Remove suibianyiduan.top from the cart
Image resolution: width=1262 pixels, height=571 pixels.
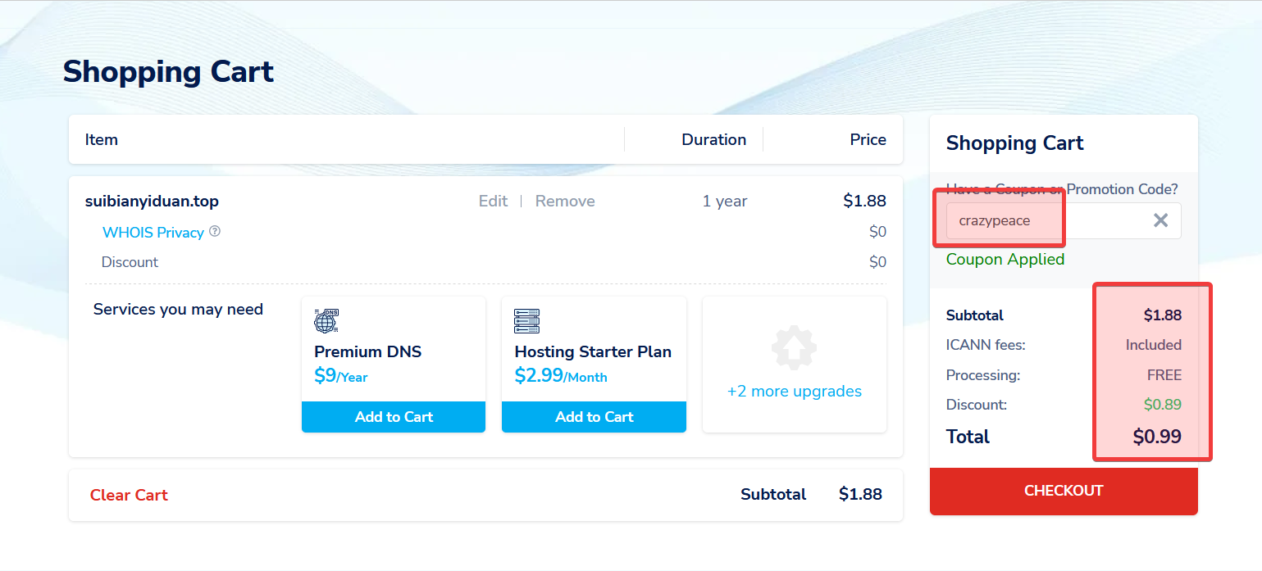(x=565, y=202)
